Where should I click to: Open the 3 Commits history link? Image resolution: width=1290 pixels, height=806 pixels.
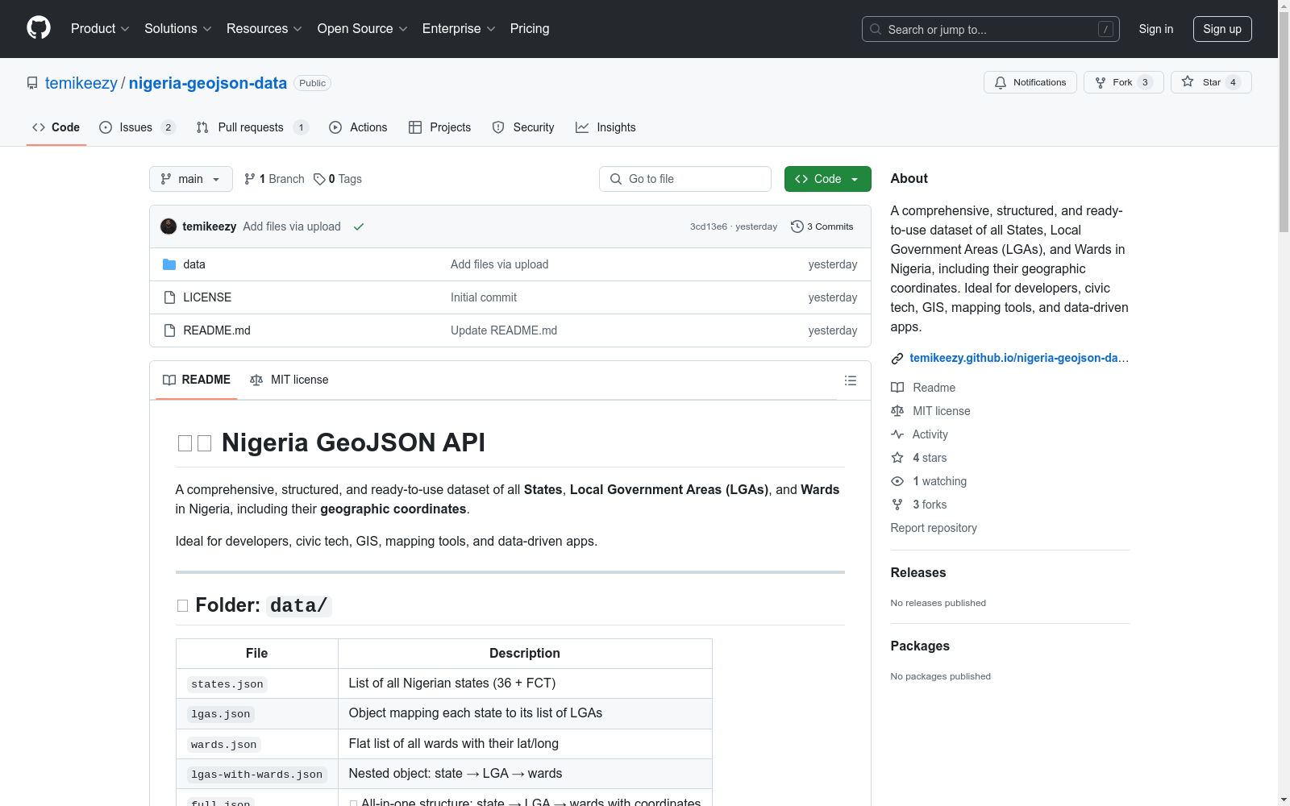pos(822,226)
